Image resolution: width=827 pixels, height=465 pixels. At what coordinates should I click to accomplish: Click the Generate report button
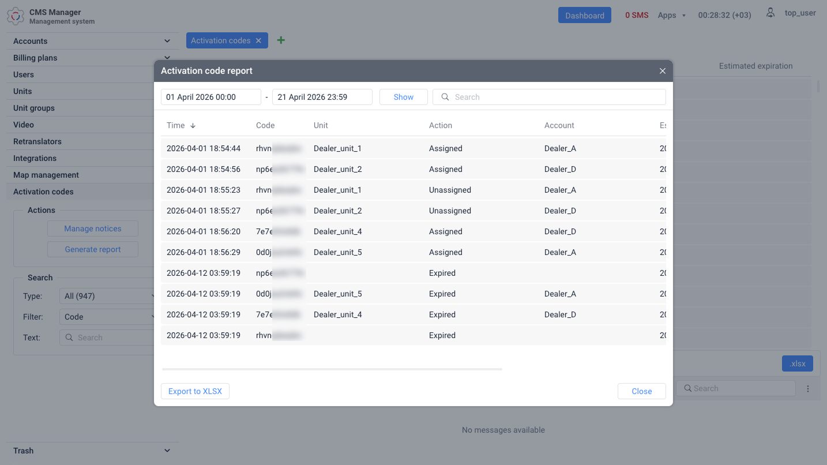pyautogui.click(x=93, y=249)
